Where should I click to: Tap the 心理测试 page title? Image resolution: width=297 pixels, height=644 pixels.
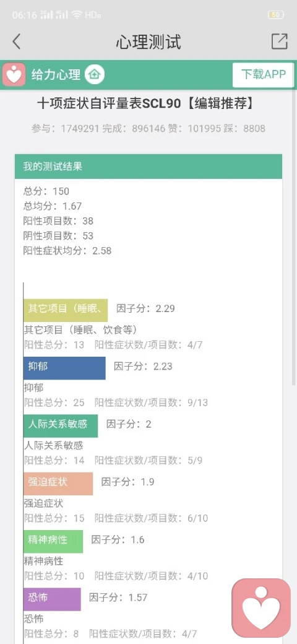point(148,42)
